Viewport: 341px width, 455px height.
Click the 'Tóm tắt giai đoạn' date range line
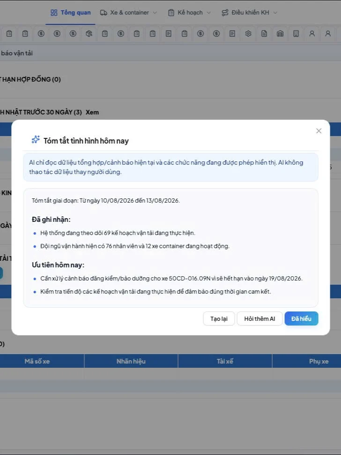coord(106,200)
